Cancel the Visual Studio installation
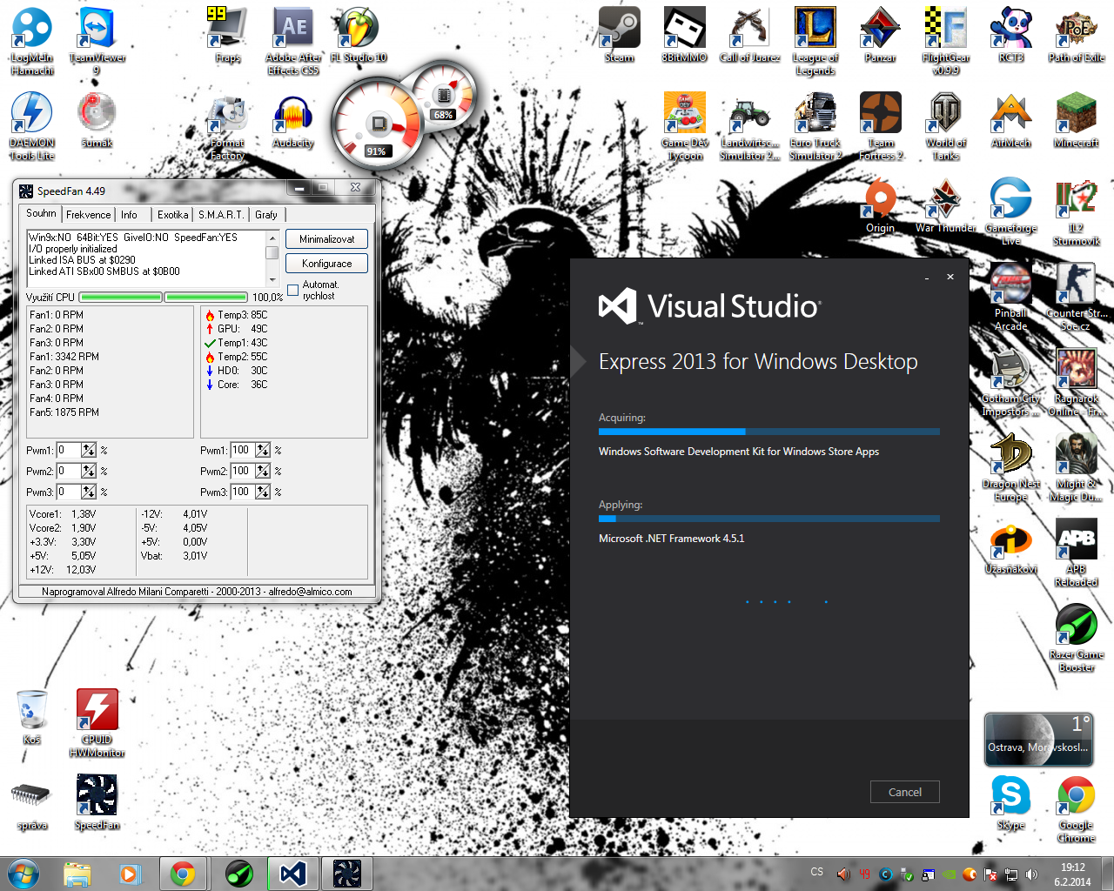 905,792
